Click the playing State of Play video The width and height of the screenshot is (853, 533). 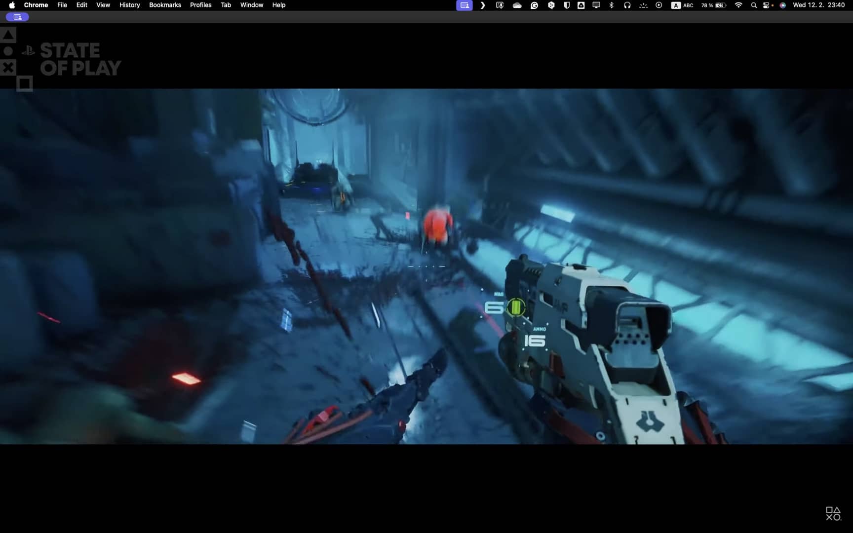426,266
